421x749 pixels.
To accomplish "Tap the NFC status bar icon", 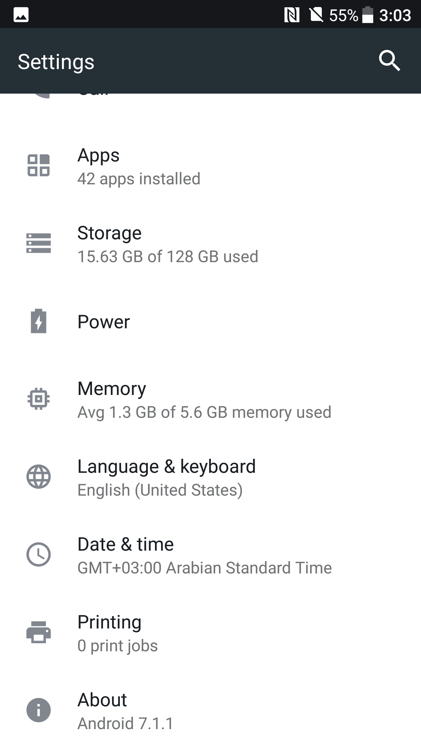I will 292,15.
